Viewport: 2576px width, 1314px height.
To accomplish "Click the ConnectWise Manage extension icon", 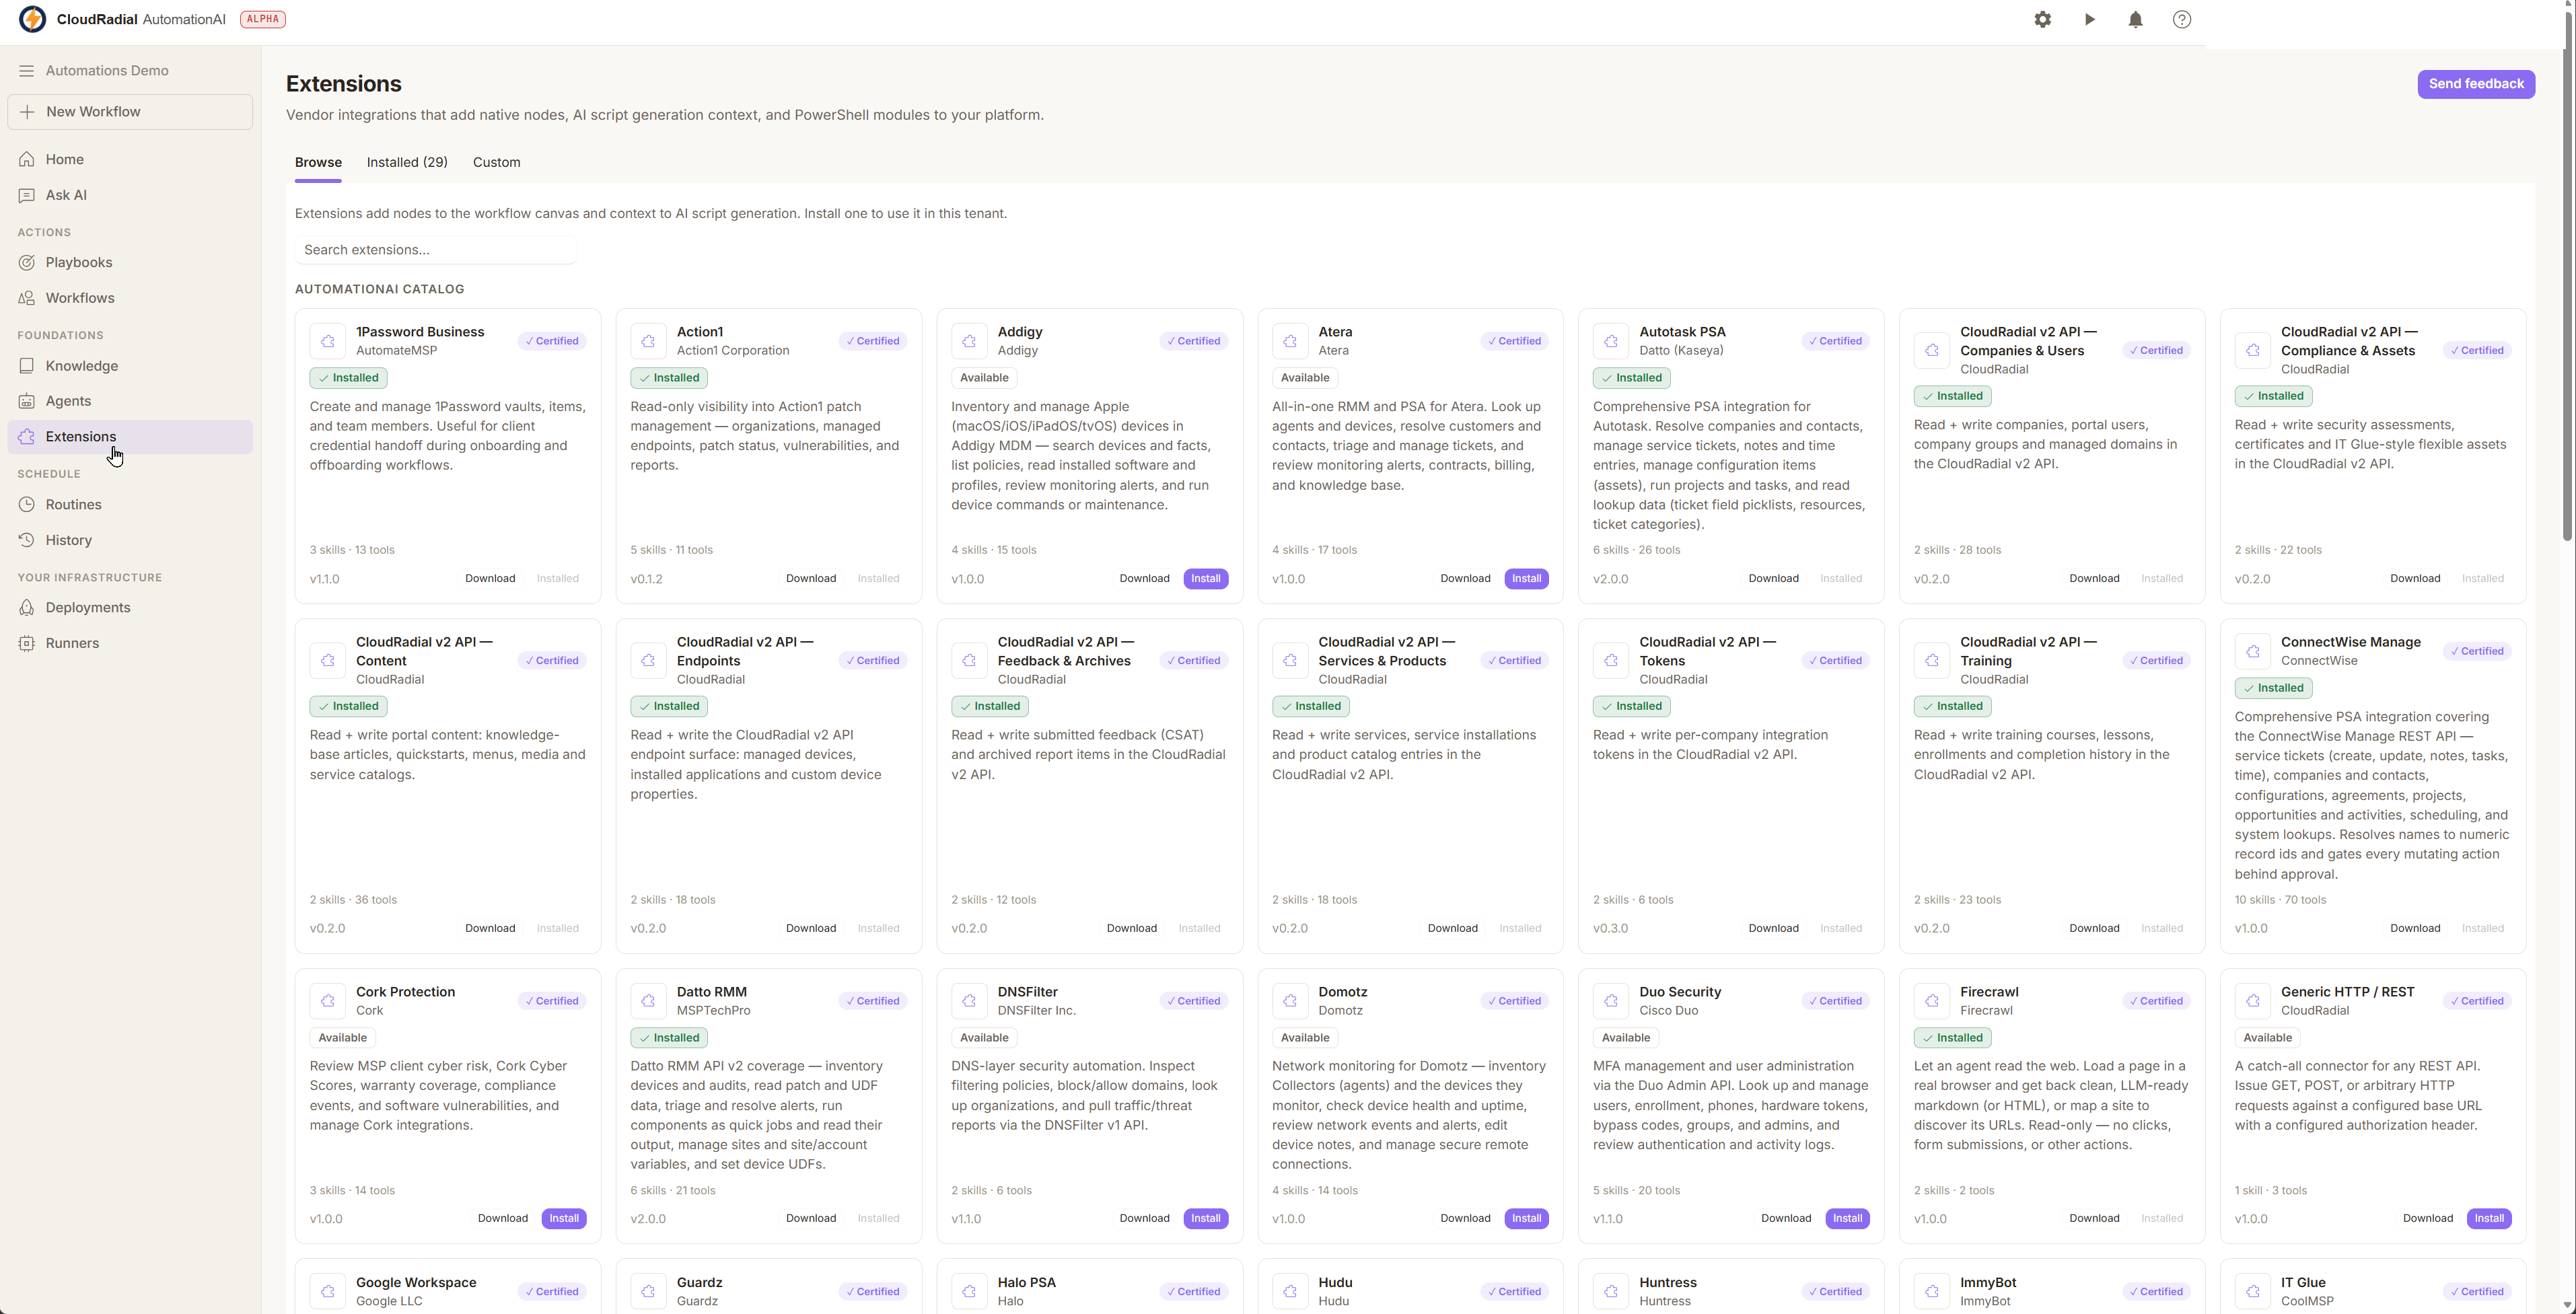I will pyautogui.click(x=2252, y=651).
